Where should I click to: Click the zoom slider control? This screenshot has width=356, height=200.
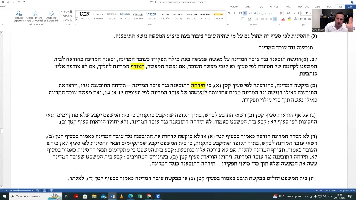click(19, 191)
